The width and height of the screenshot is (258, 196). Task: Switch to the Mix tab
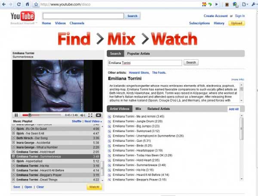coord(138,109)
